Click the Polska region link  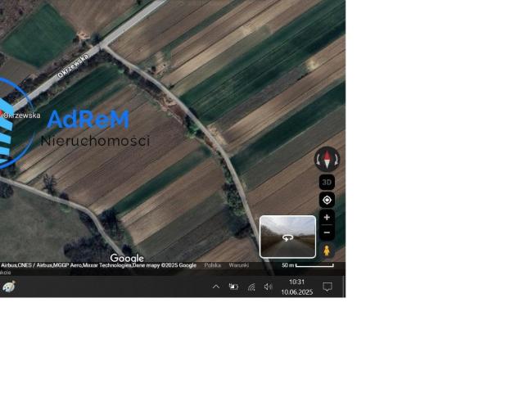(213, 265)
